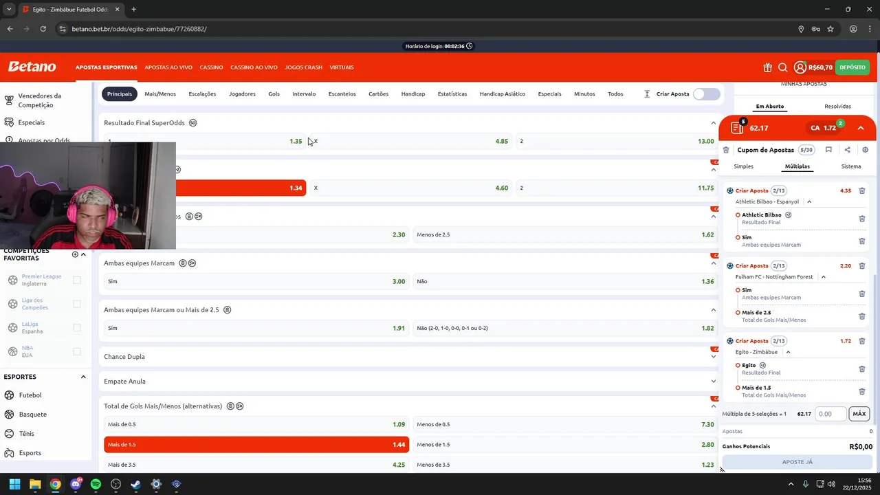This screenshot has width=880, height=495.
Task: Toggle the Criar Aposta switch
Action: [x=707, y=94]
